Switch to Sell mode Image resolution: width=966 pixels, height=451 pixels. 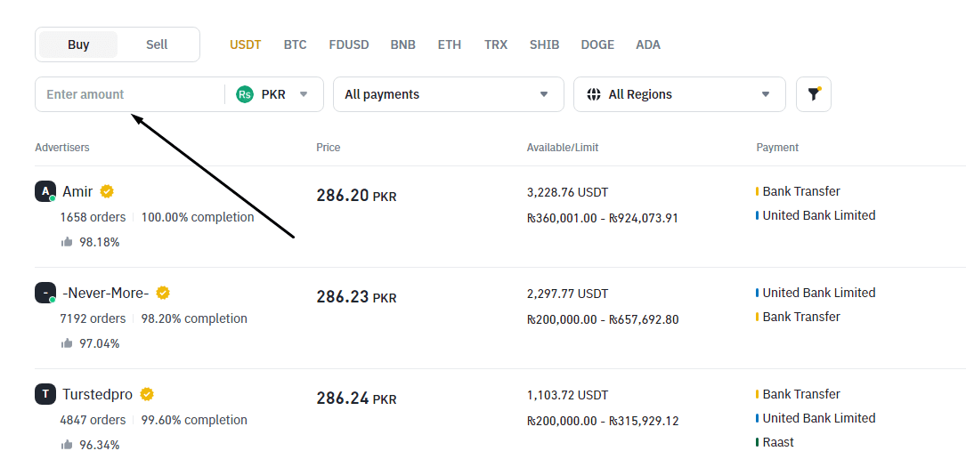click(x=157, y=44)
